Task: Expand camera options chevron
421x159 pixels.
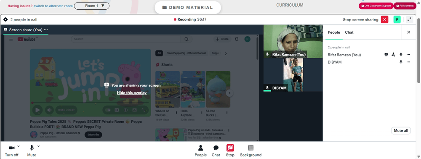Action: click(19, 146)
